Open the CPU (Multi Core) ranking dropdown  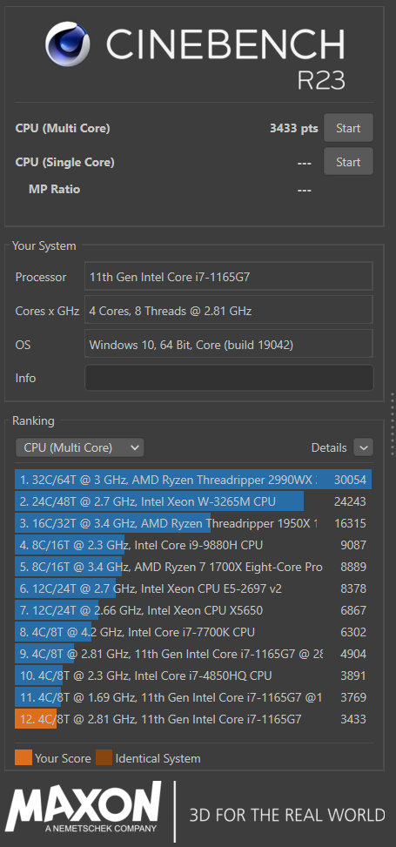pyautogui.click(x=80, y=447)
